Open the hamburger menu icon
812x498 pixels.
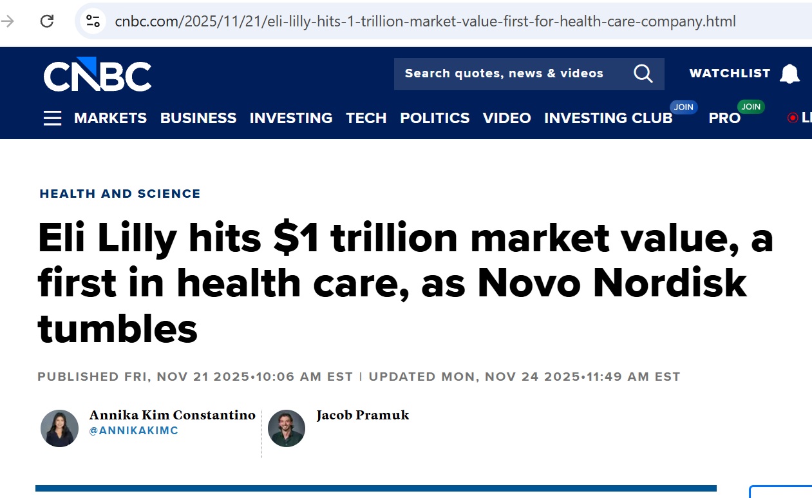pyautogui.click(x=53, y=119)
